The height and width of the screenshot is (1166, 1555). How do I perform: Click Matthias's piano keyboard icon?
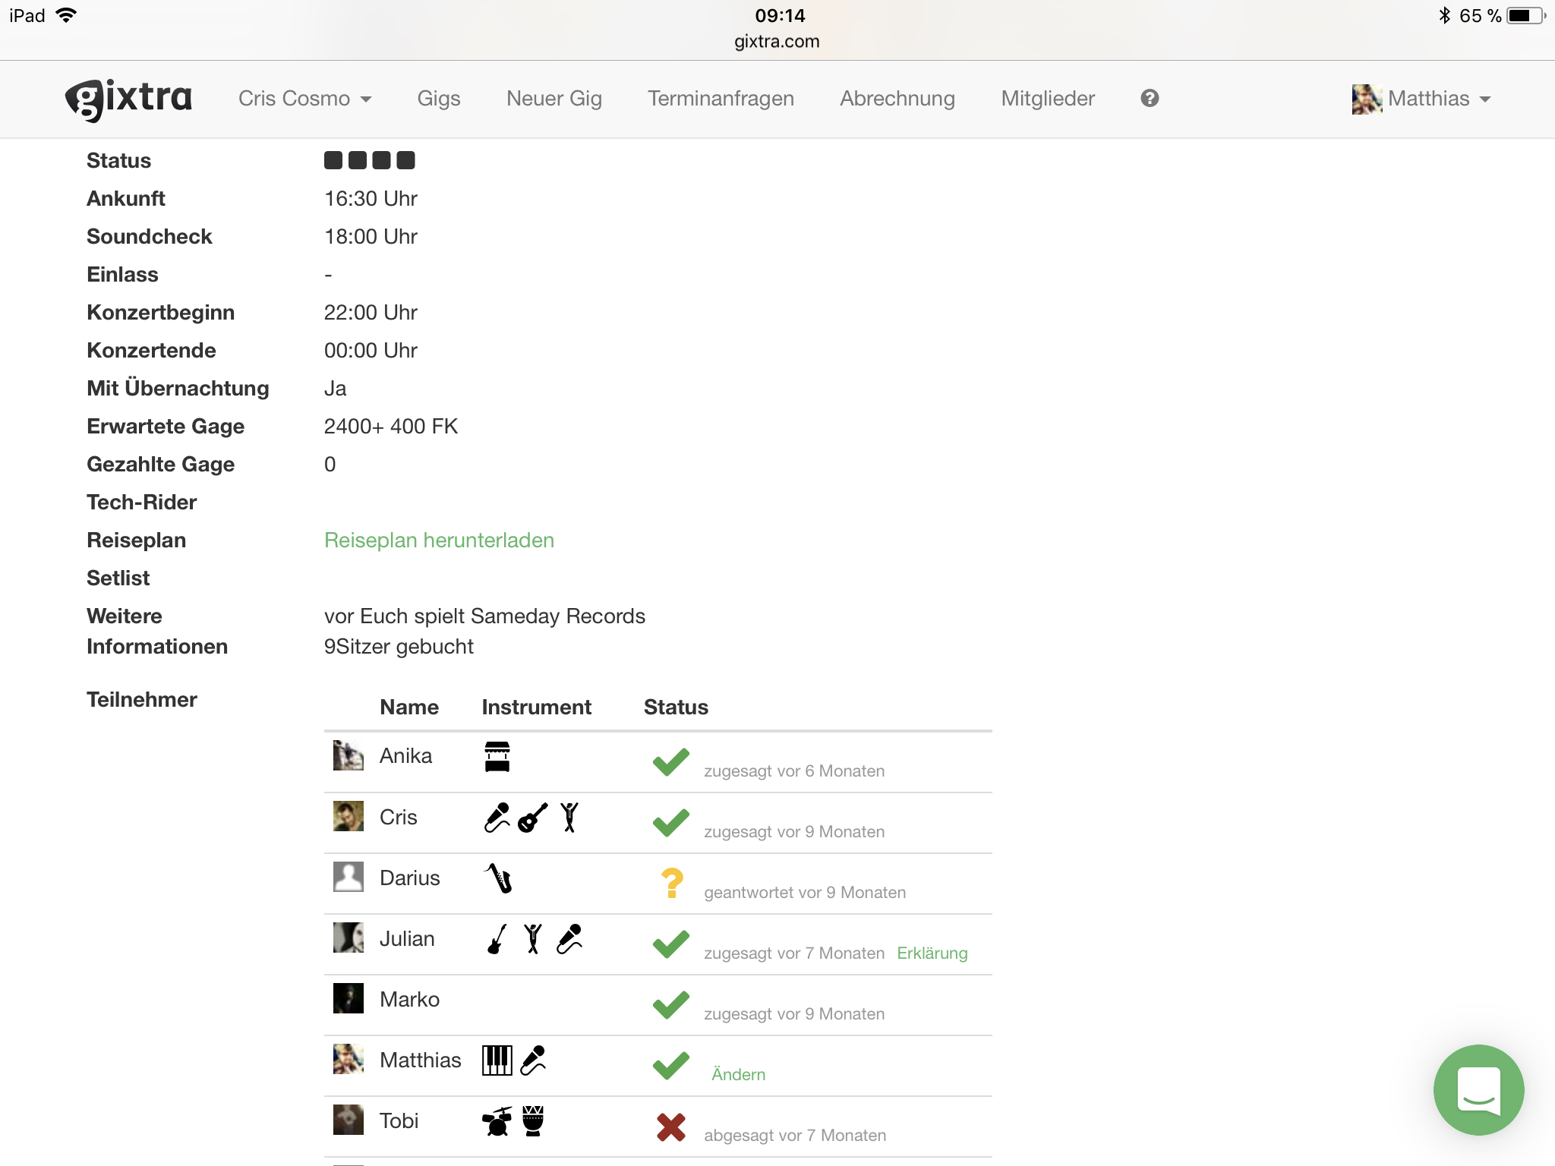[x=497, y=1060]
